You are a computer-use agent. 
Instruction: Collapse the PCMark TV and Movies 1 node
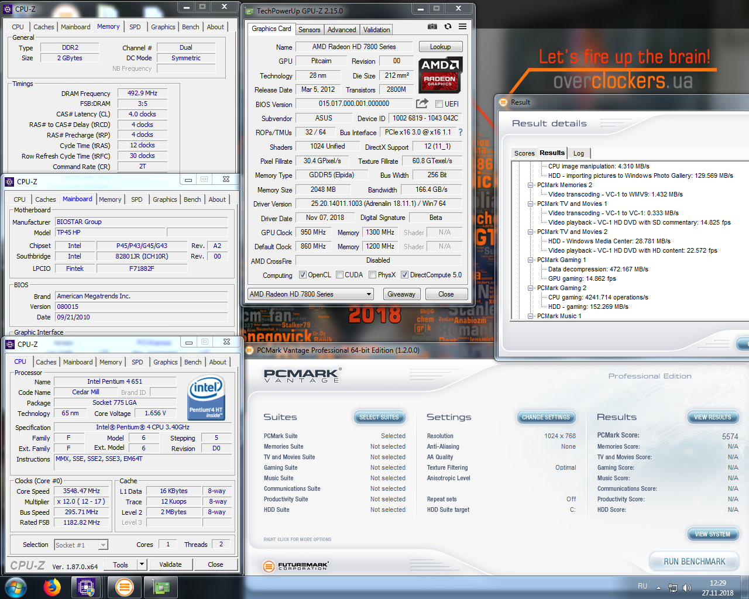[x=530, y=204]
